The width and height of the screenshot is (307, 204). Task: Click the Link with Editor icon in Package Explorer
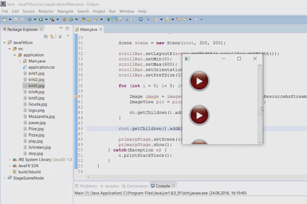click(x=52, y=36)
